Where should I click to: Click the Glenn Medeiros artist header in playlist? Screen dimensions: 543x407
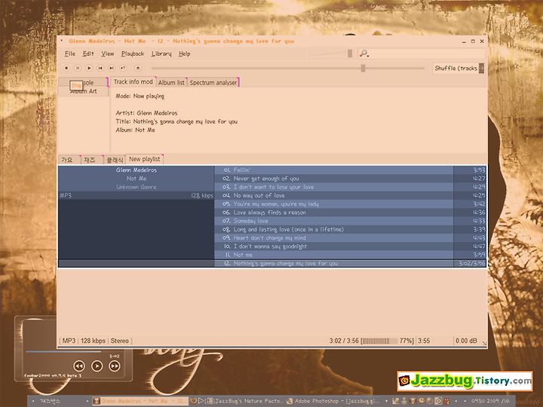(137, 170)
